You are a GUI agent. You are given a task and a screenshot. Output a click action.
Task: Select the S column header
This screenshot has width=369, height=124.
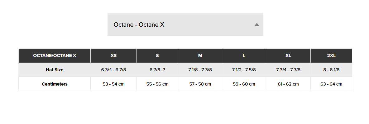pos(157,56)
